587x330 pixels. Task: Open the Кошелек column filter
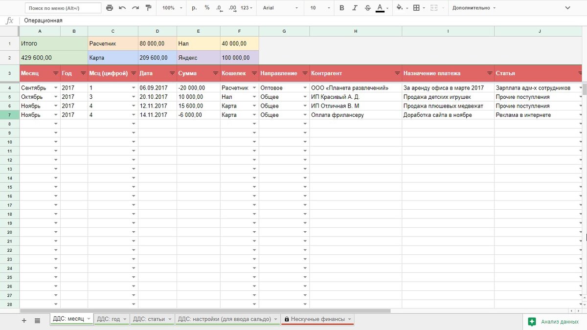253,73
